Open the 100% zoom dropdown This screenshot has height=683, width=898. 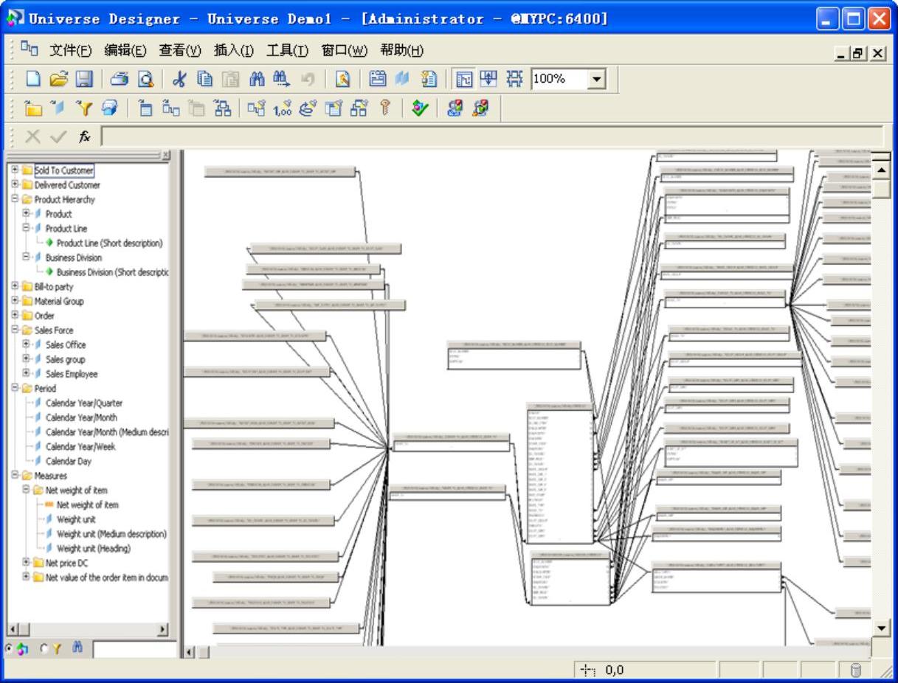click(596, 78)
